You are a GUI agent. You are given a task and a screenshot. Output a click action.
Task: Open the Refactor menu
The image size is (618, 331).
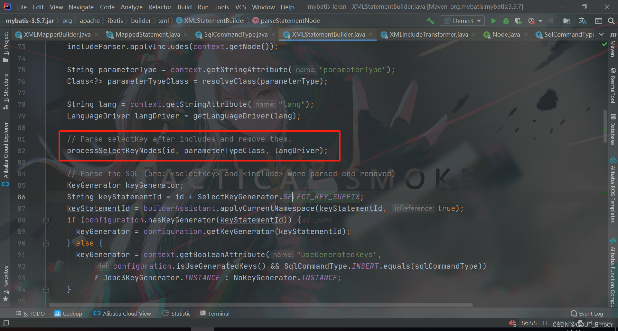(160, 7)
